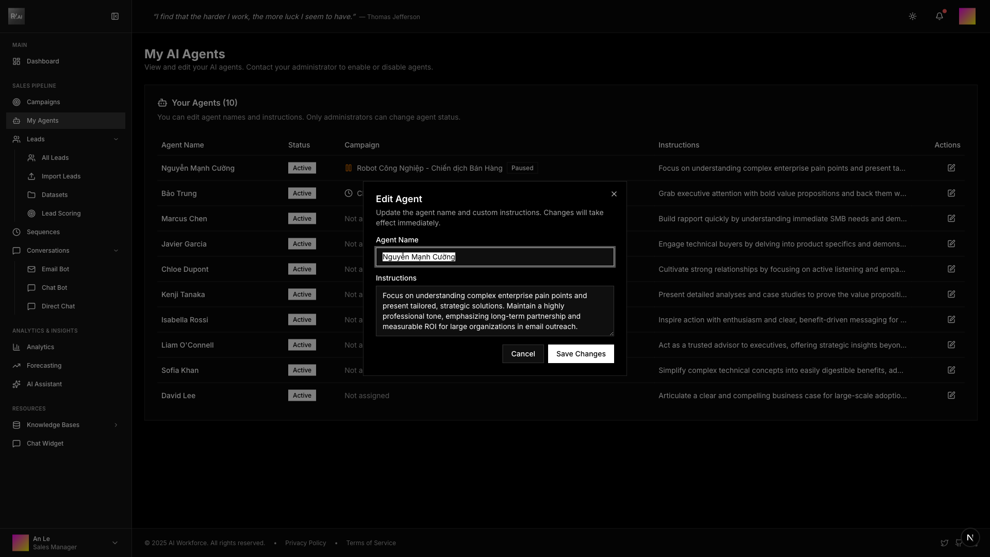Screen dimensions: 990x557
Task: Click the Save Changes button
Action: tap(581, 354)
